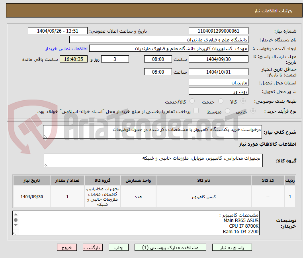Click the اطلاعات کالاهای مورد نیاز heading
The height and width of the screenshot is (258, 303).
click(x=268, y=144)
